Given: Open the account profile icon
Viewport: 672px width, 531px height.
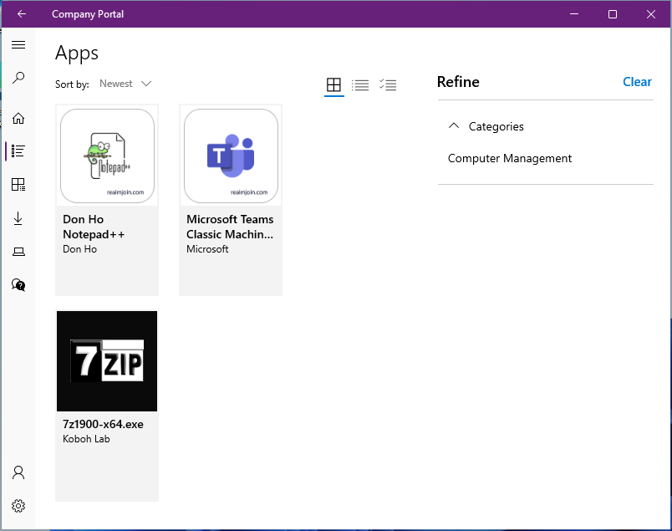Looking at the screenshot, I should (x=18, y=472).
